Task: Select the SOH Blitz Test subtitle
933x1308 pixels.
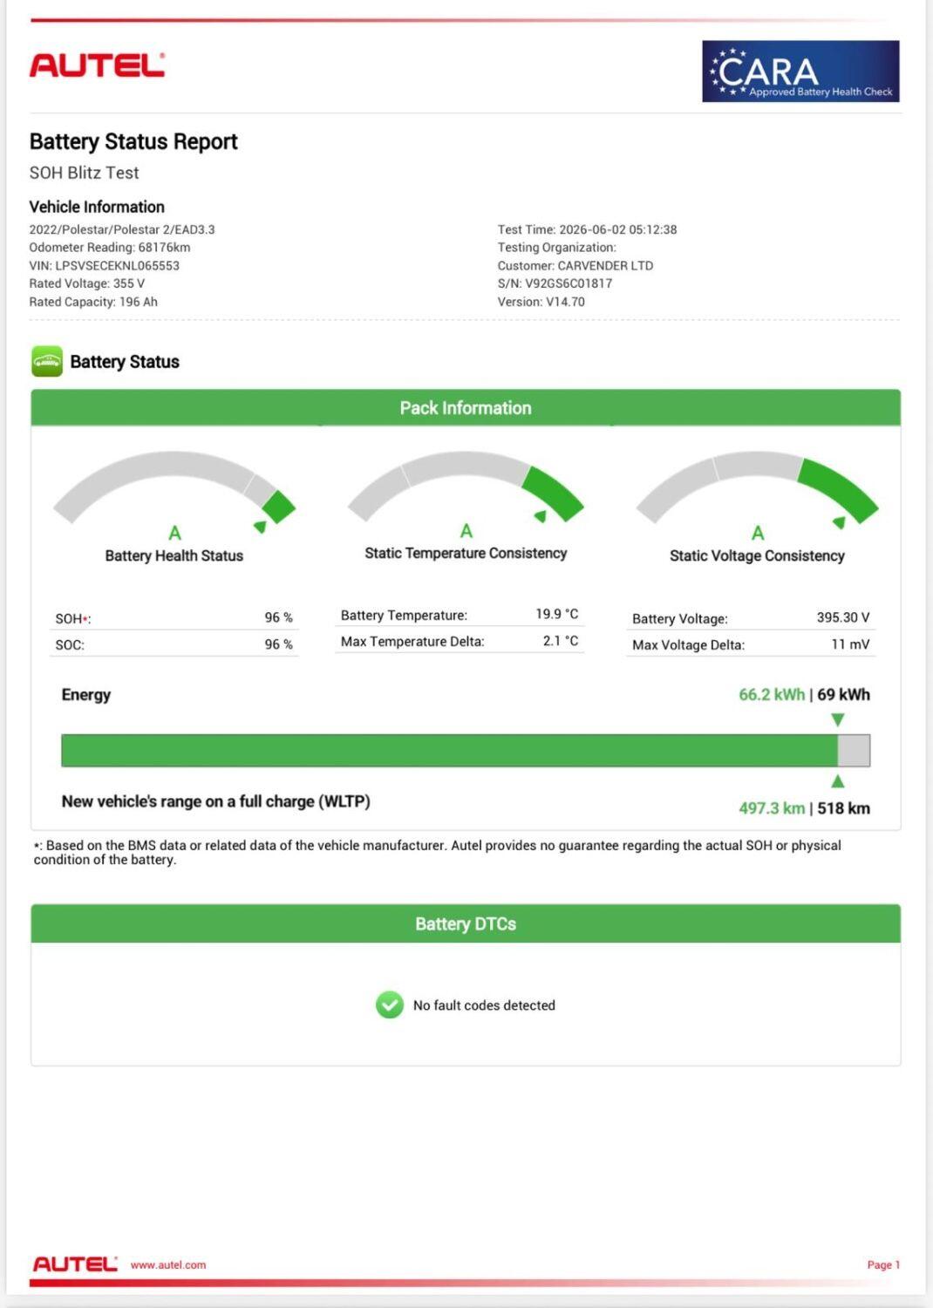Action: (x=85, y=173)
